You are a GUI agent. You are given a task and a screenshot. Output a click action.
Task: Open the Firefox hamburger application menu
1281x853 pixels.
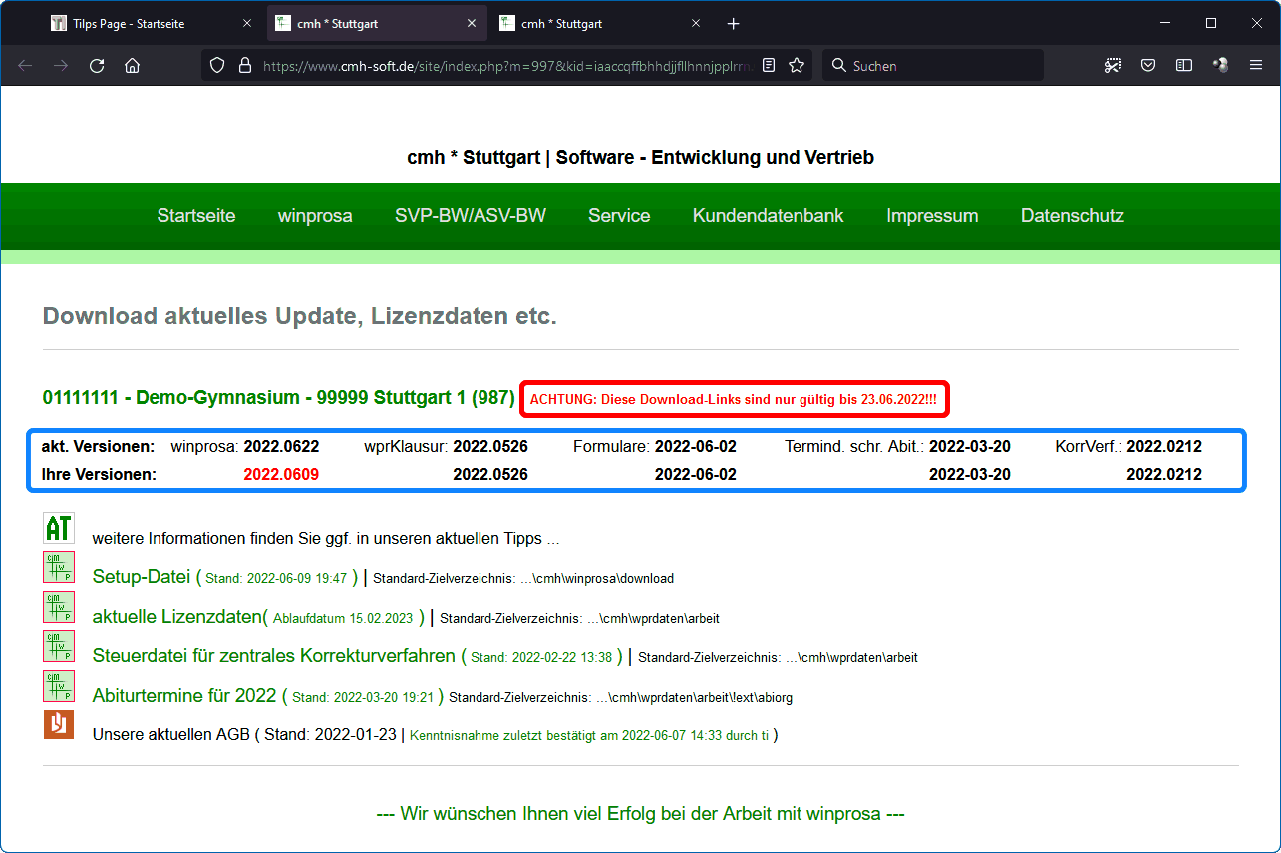(1256, 66)
